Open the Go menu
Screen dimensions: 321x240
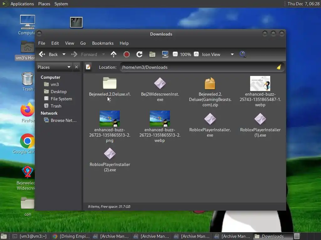coord(83,43)
